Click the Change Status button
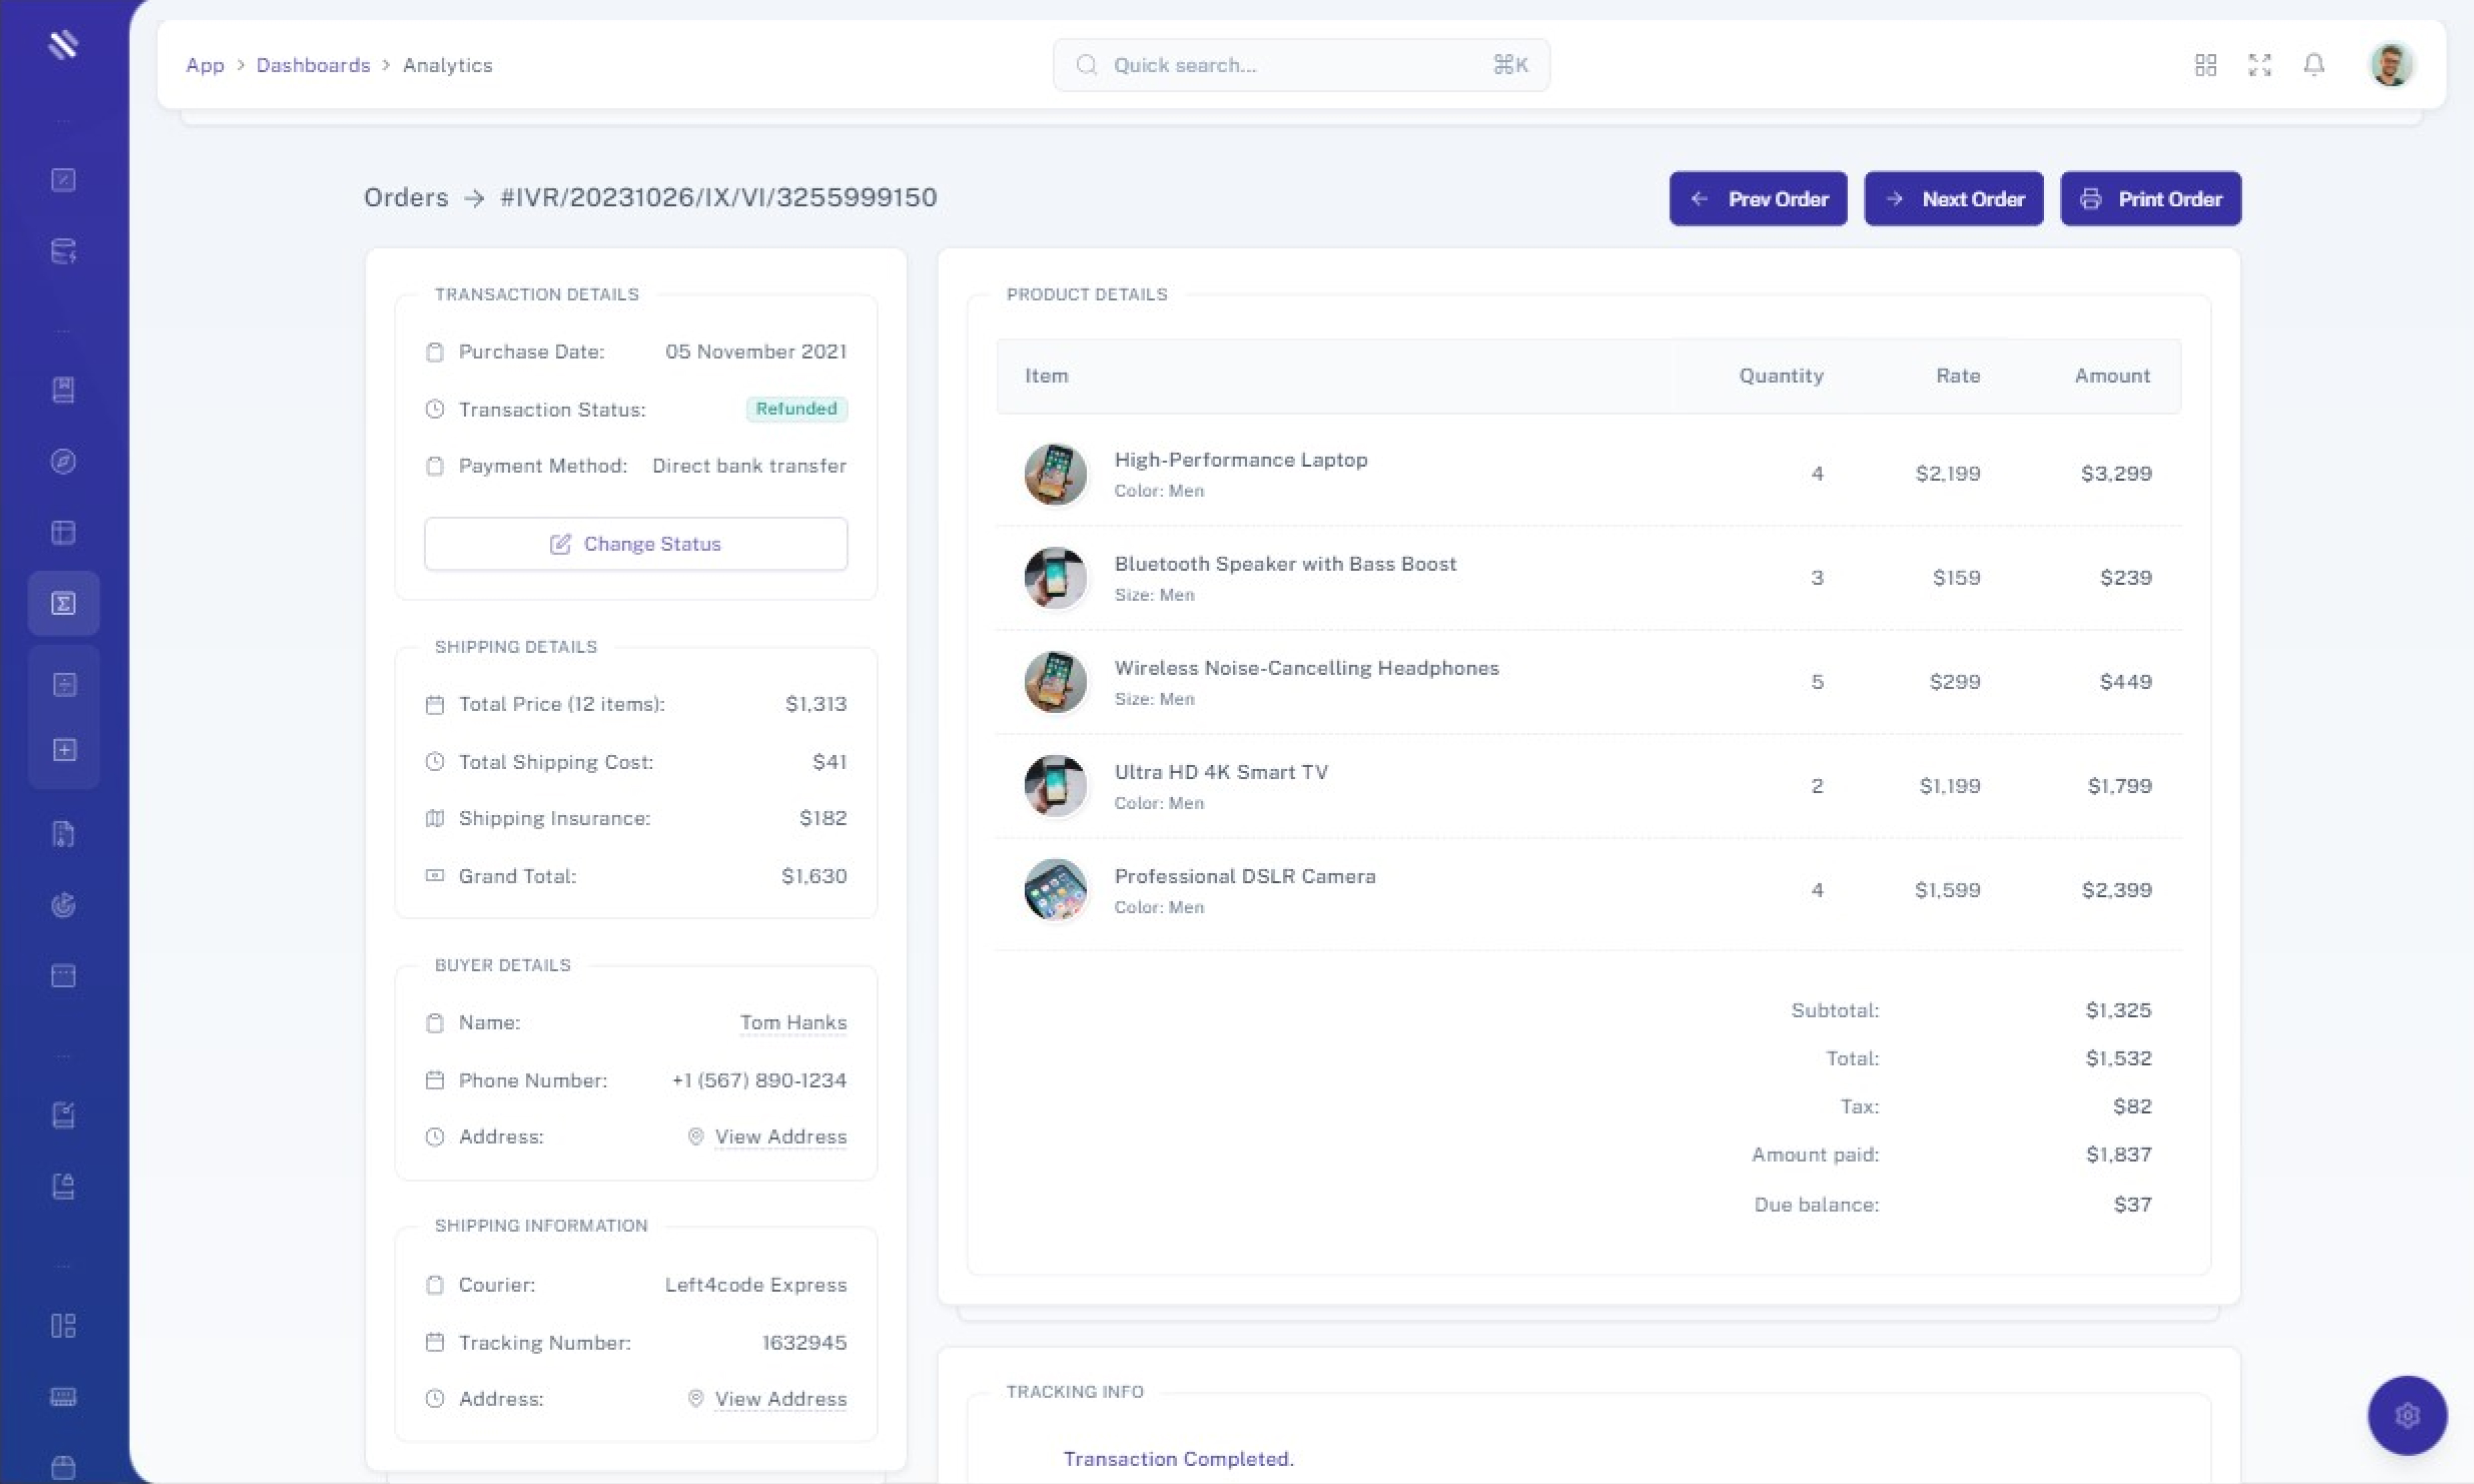The width and height of the screenshot is (2474, 1484). (636, 544)
